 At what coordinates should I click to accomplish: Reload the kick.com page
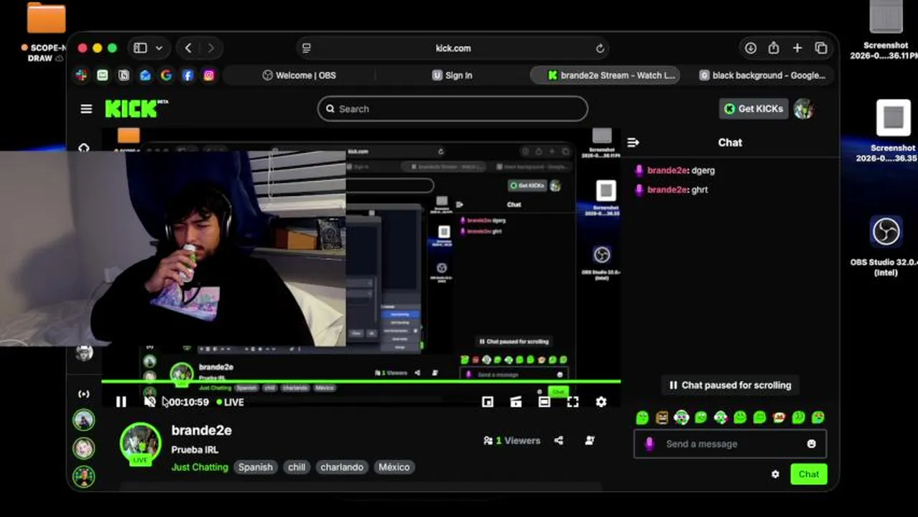click(x=600, y=48)
